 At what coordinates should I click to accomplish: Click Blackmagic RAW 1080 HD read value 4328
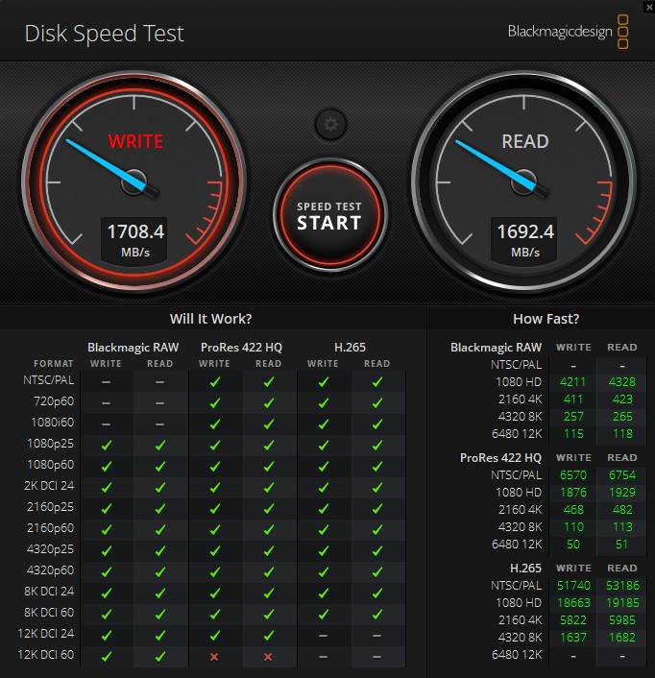(x=622, y=382)
